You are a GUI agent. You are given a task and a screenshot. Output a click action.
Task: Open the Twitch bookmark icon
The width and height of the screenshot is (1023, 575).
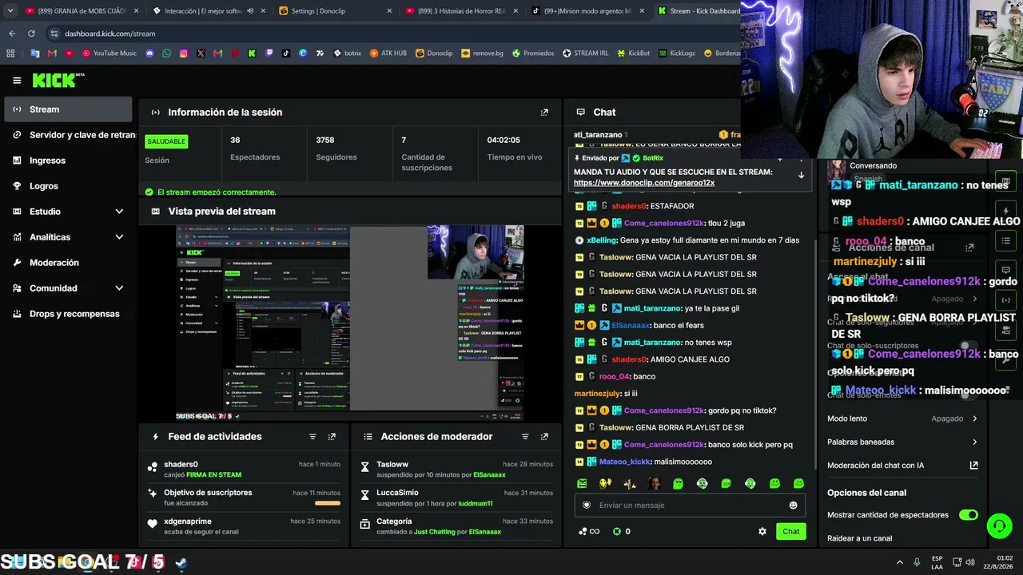[x=269, y=54]
